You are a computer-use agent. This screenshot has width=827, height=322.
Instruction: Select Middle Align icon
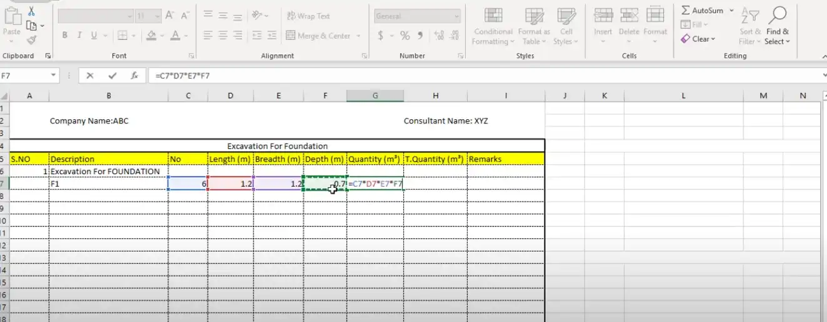[x=223, y=16]
